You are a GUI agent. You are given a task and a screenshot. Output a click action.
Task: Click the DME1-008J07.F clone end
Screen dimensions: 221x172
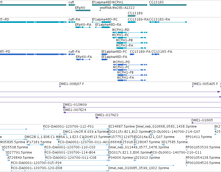pos(60,87)
